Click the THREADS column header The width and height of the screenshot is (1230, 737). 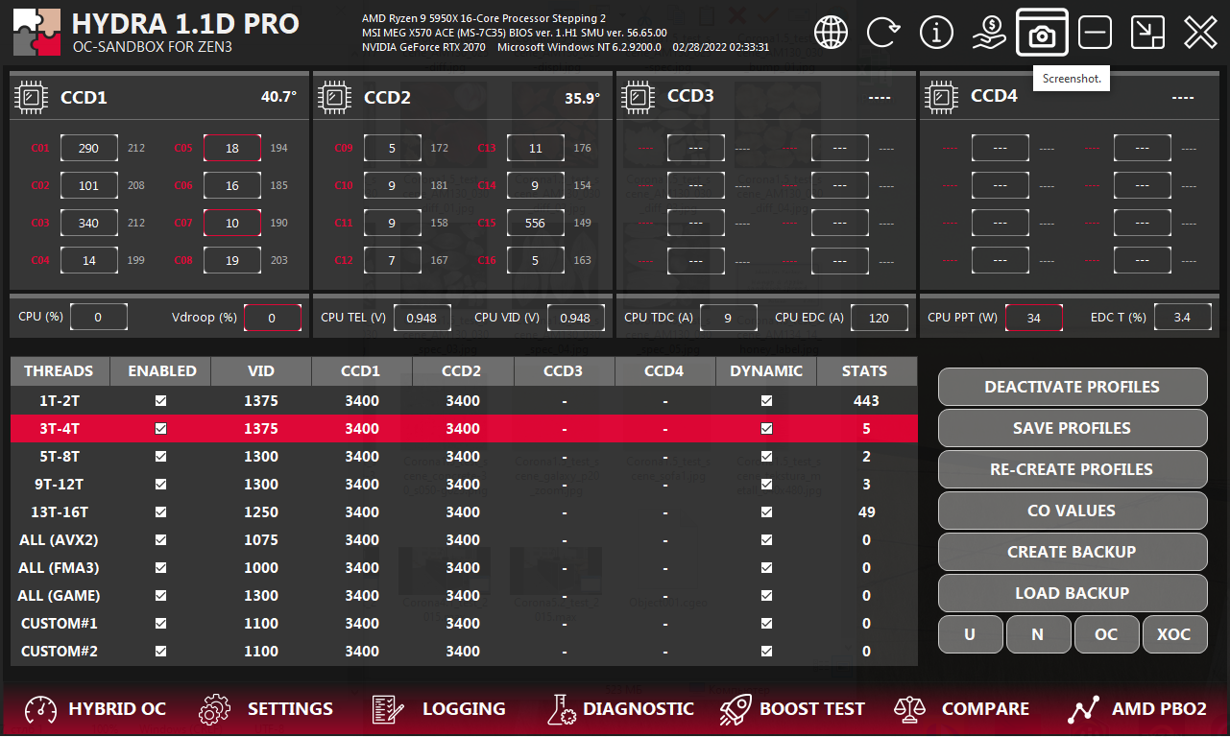(x=60, y=371)
